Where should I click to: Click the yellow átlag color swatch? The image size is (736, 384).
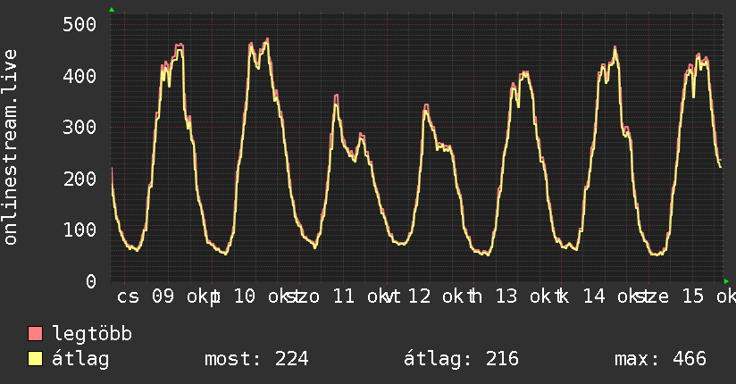[x=35, y=359]
